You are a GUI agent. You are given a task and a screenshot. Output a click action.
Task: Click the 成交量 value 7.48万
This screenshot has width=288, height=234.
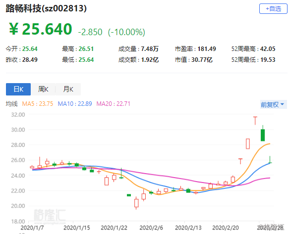point(150,49)
